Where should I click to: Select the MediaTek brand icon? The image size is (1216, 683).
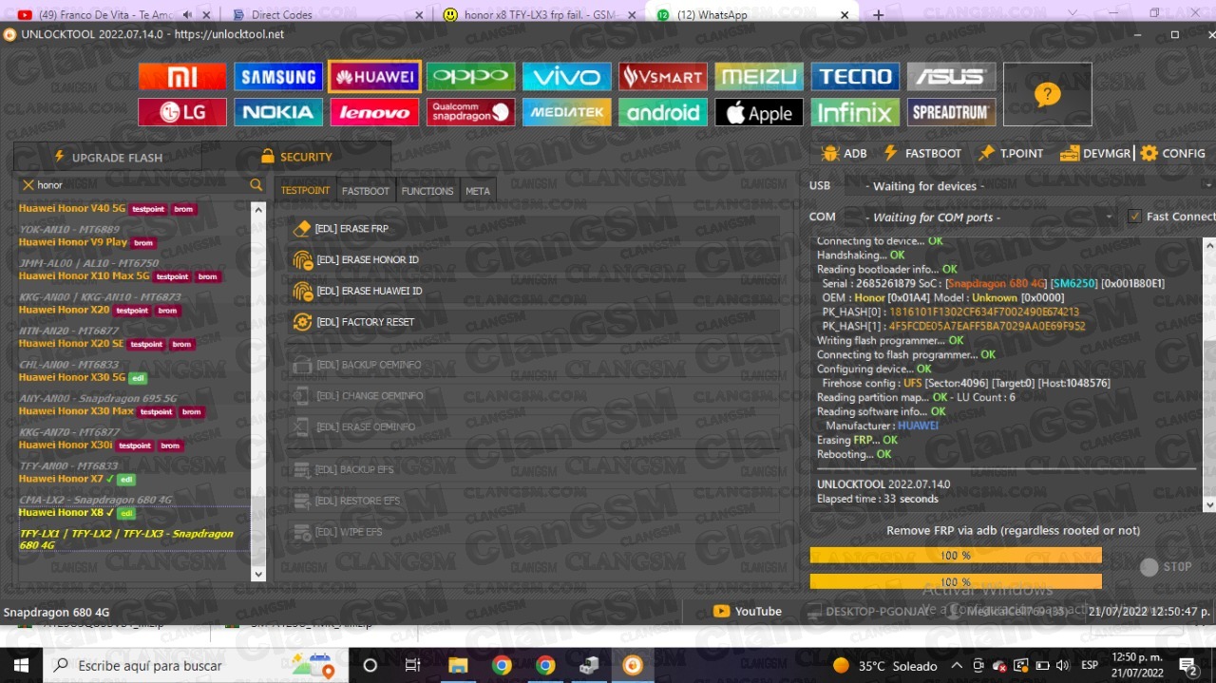coord(567,112)
